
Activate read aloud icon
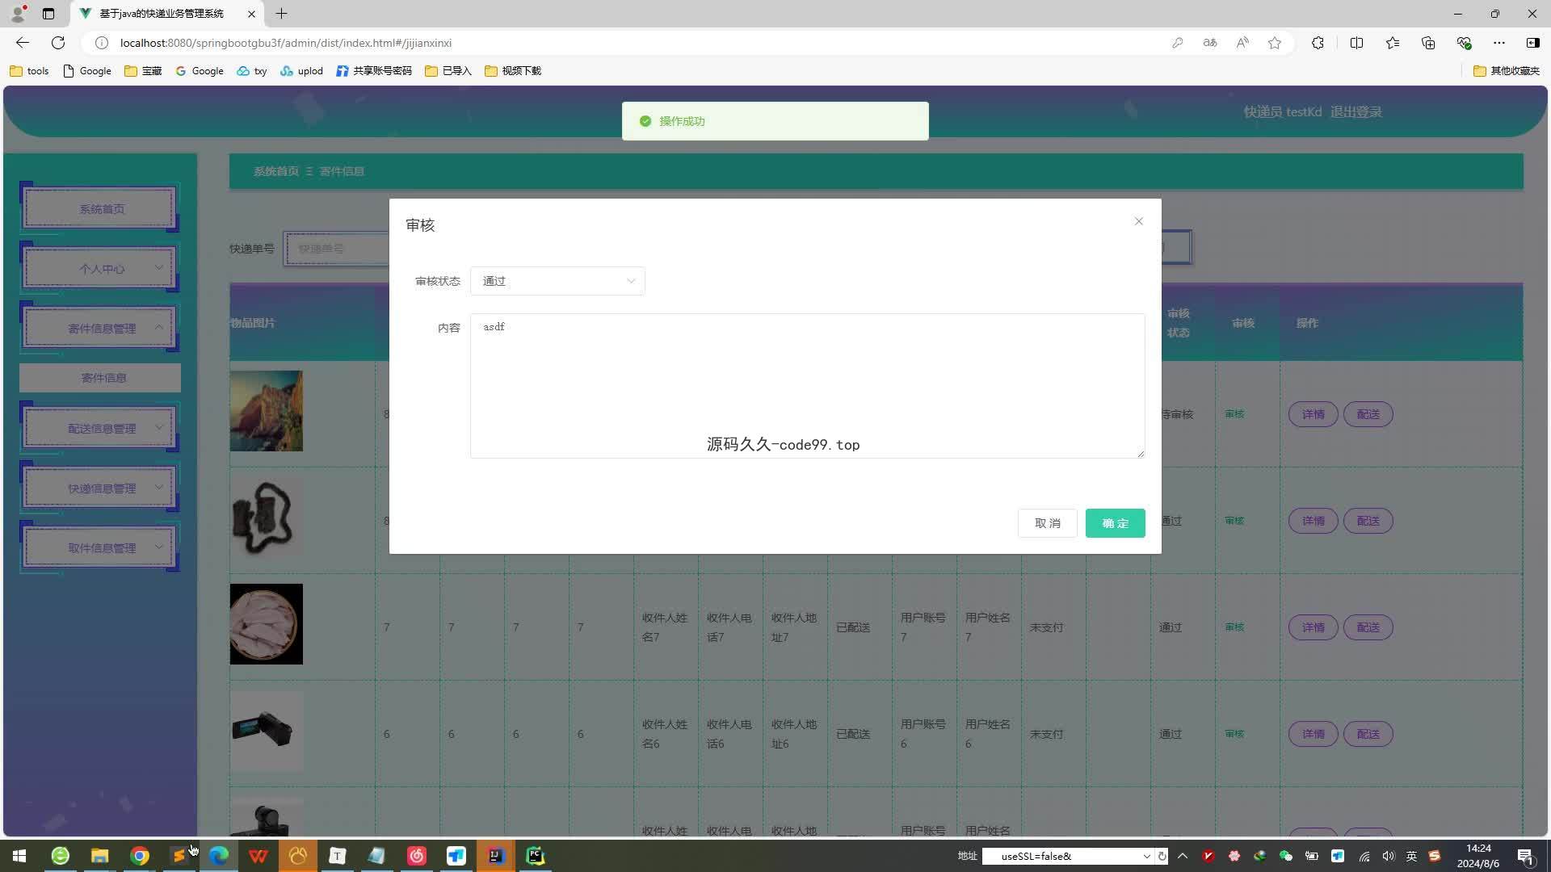click(x=1242, y=43)
